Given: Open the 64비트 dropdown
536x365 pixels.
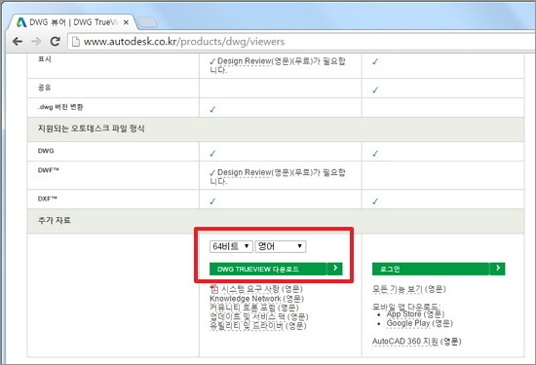Looking at the screenshot, I should point(231,246).
